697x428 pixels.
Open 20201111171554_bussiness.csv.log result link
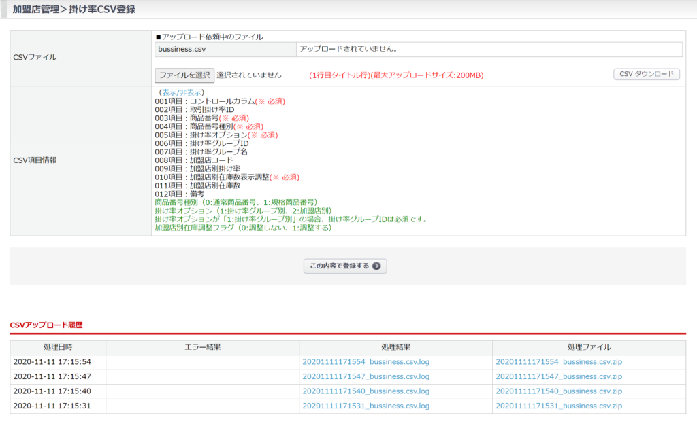coord(366,361)
